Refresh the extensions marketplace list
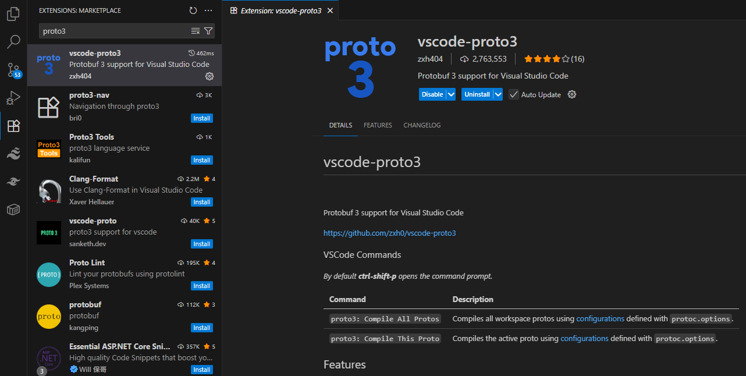Screen dimensions: 746x376 [193, 10]
